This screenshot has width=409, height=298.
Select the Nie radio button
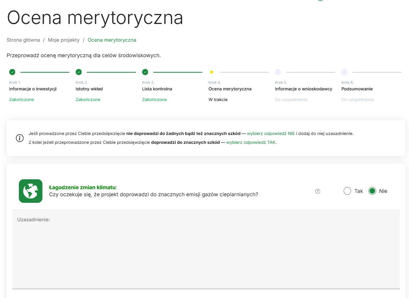372,191
